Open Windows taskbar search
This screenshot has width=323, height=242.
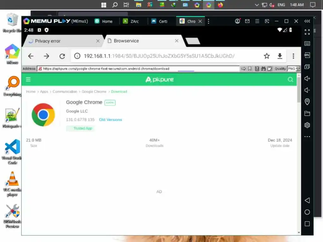pos(115,5)
